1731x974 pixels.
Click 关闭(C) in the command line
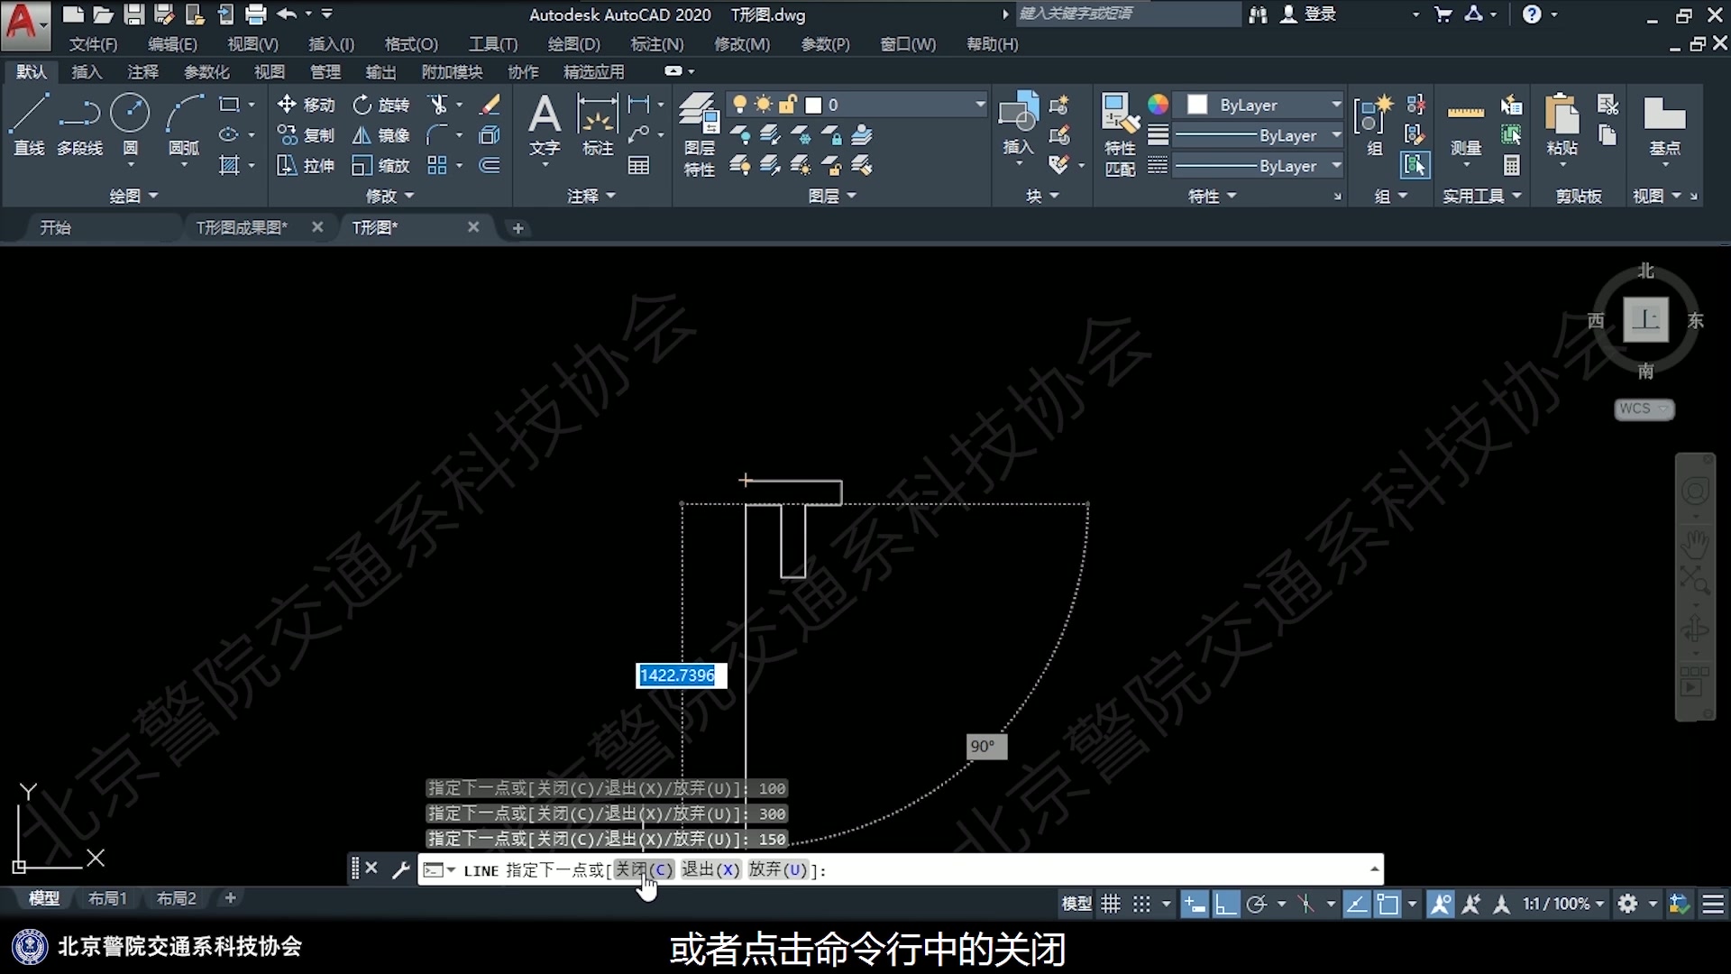tap(644, 870)
